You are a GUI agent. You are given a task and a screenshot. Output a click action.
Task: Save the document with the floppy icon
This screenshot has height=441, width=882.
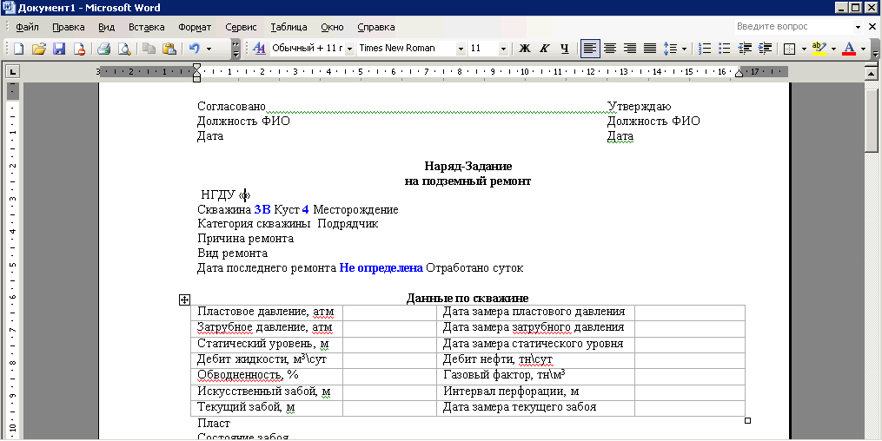pos(59,49)
